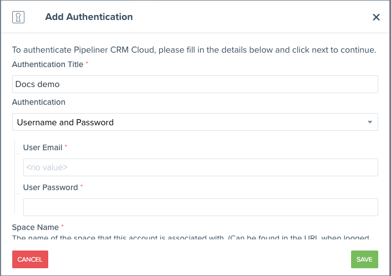Click the red asterisk beside User Password
391x276 pixels.
[82, 186]
